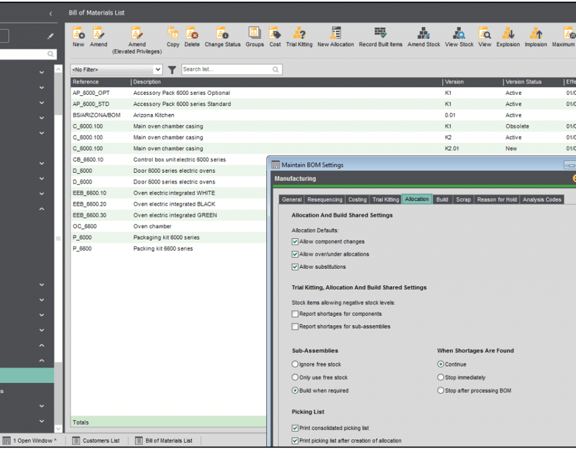Sort by the Version column header
The height and width of the screenshot is (450, 576).
[473, 82]
